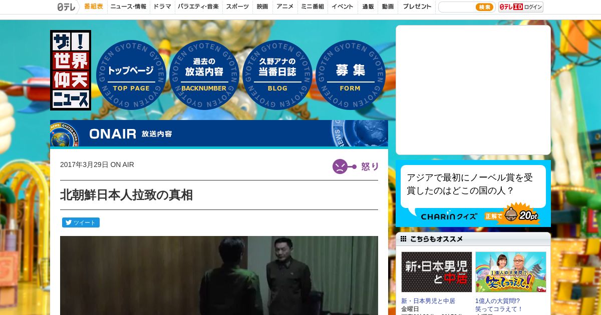Open the 通販 menu item

click(368, 7)
